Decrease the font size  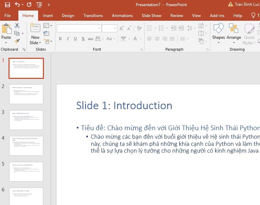point(129,29)
